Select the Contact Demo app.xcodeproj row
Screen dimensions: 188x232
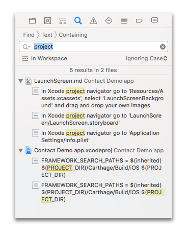pos(93,150)
